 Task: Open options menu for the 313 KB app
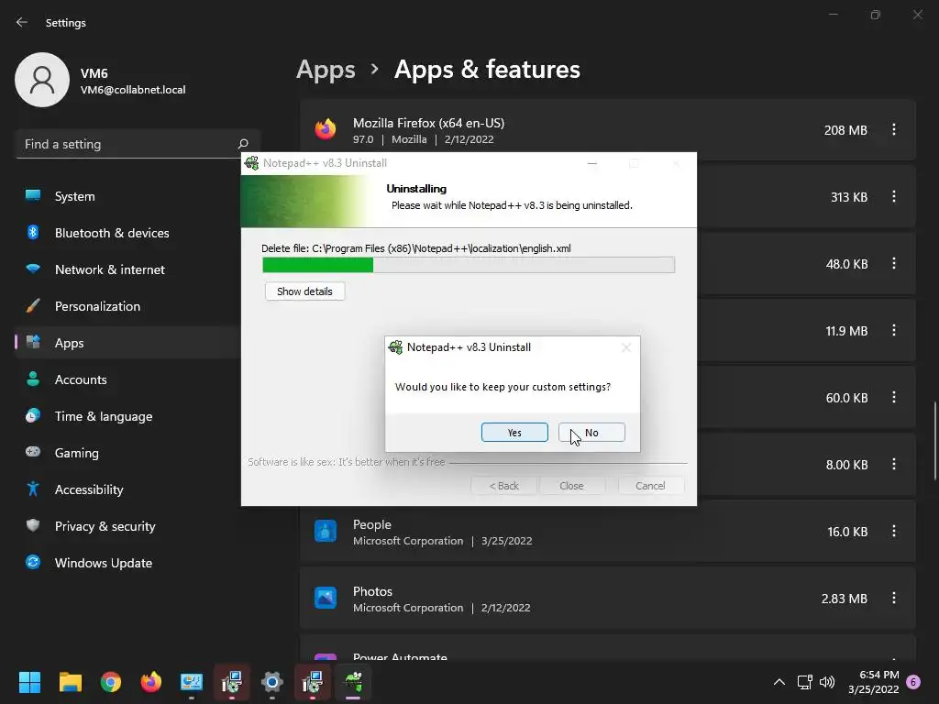tap(894, 196)
